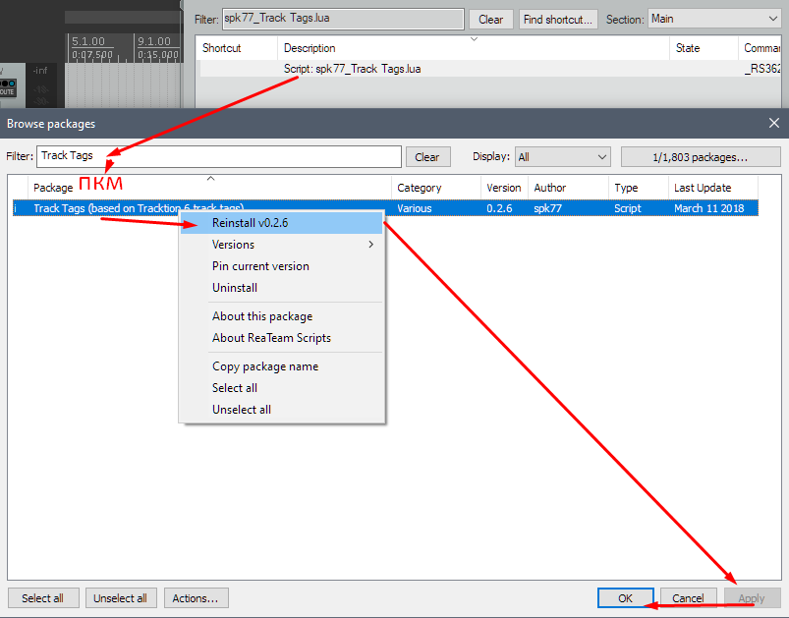
Task: Sort by the Author column header
Action: (x=568, y=188)
